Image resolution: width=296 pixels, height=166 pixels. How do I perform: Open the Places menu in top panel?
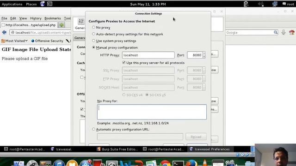pyautogui.click(x=31, y=4)
